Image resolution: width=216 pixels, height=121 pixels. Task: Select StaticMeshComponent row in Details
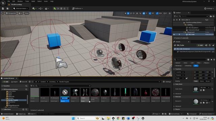point(194,51)
